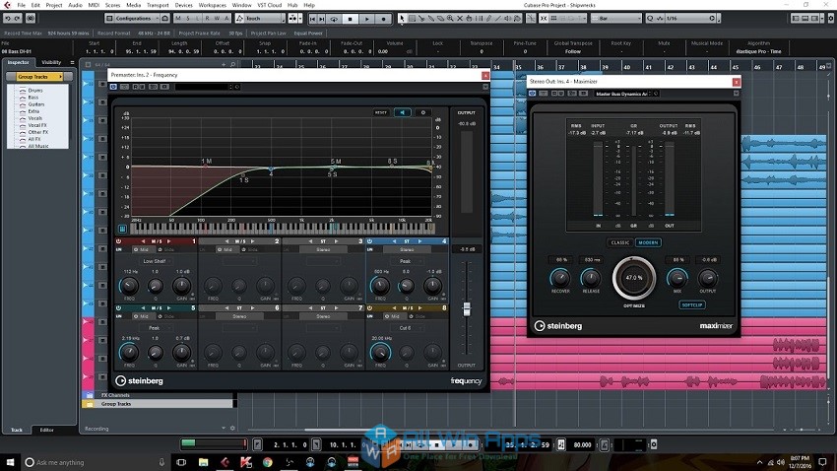Open the Master Buss Dynamics preset dropdown

pyautogui.click(x=623, y=94)
